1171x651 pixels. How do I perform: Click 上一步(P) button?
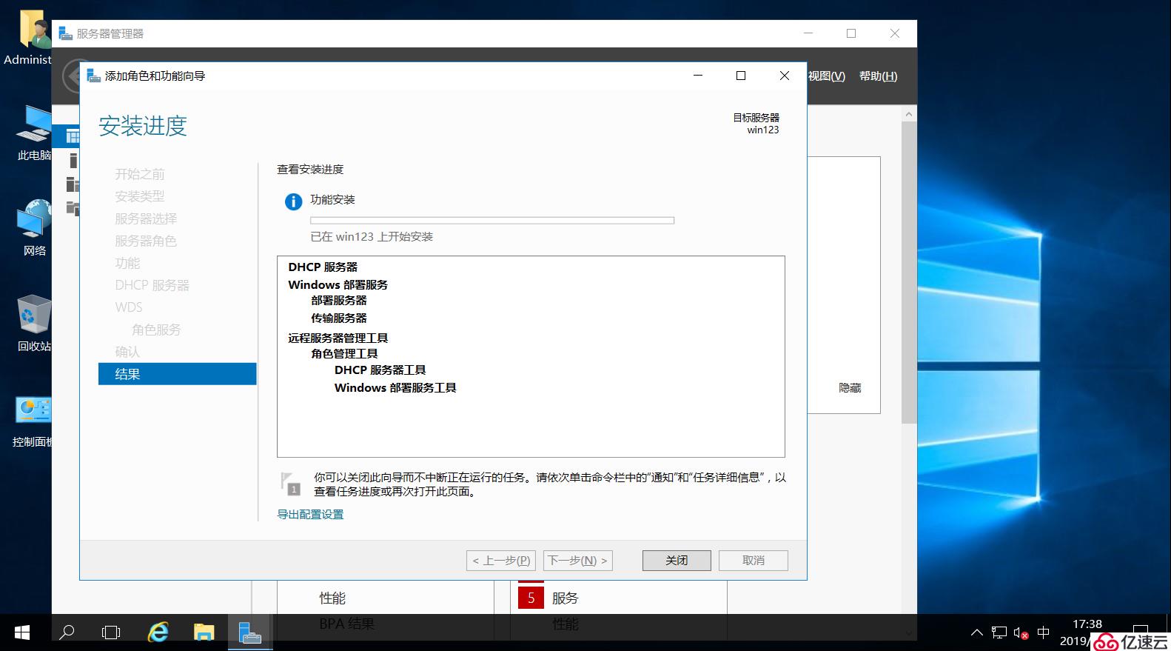(x=501, y=561)
